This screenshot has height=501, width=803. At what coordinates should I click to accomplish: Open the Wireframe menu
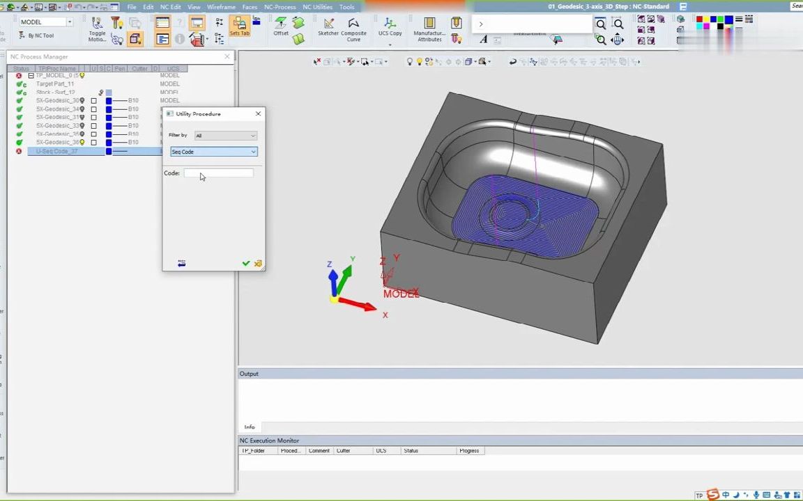coord(221,7)
